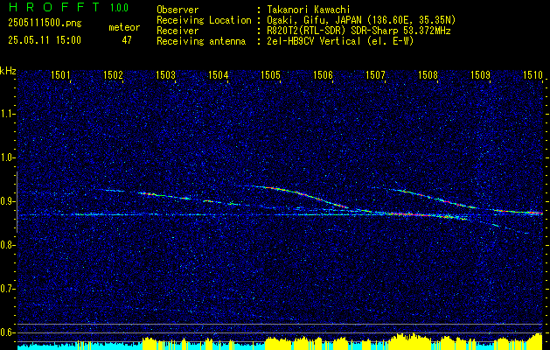Click the 0.6 kHz axis label
Viewport: 550px width, 350px height.
pos(7,332)
